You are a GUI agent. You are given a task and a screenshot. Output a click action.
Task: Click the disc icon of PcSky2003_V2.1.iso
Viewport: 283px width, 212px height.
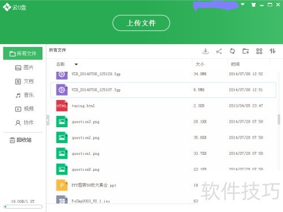click(x=62, y=200)
